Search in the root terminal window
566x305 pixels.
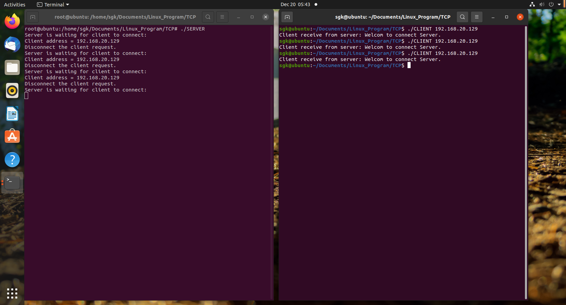click(208, 17)
